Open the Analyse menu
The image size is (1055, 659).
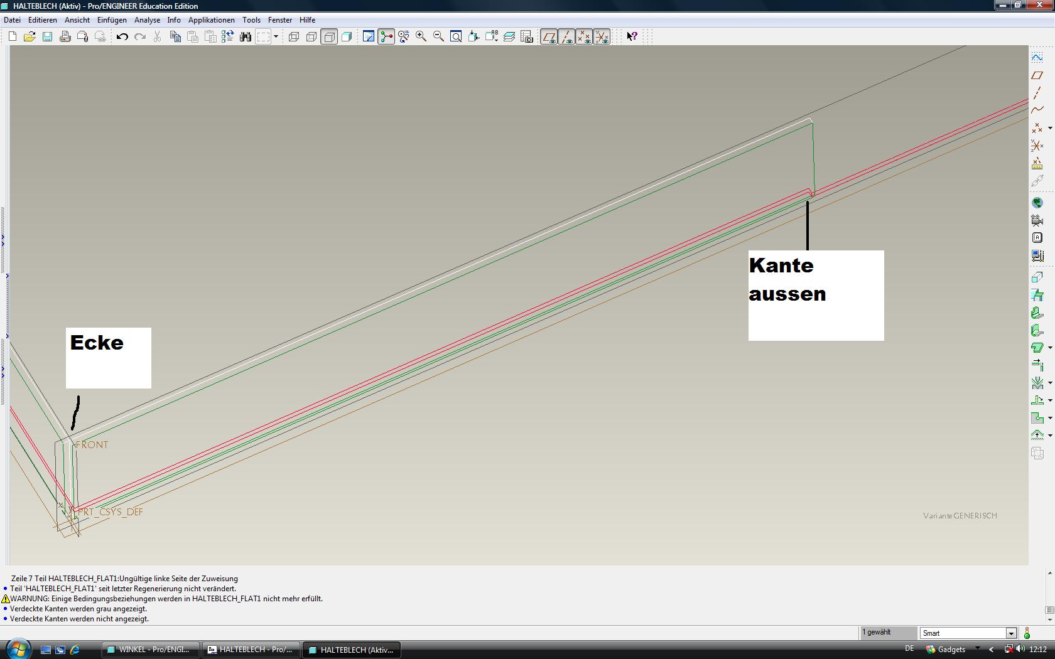147,20
